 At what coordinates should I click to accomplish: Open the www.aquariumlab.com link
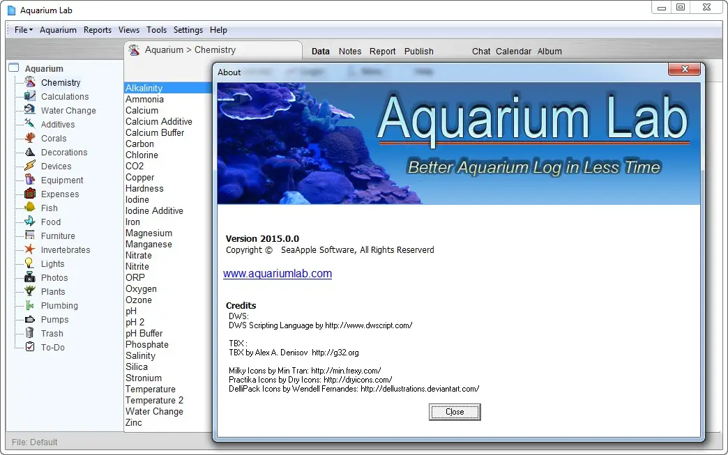[x=277, y=274]
